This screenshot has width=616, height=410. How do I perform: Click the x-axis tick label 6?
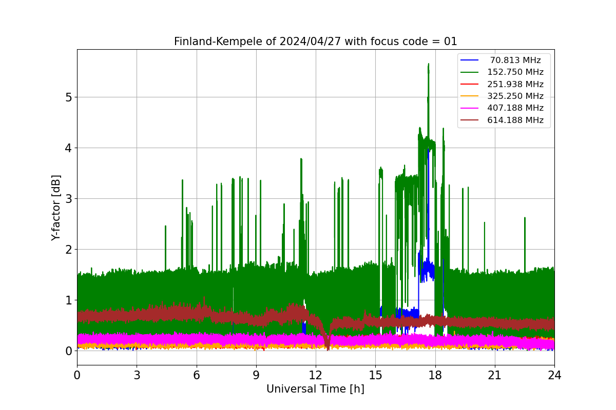click(x=196, y=375)
